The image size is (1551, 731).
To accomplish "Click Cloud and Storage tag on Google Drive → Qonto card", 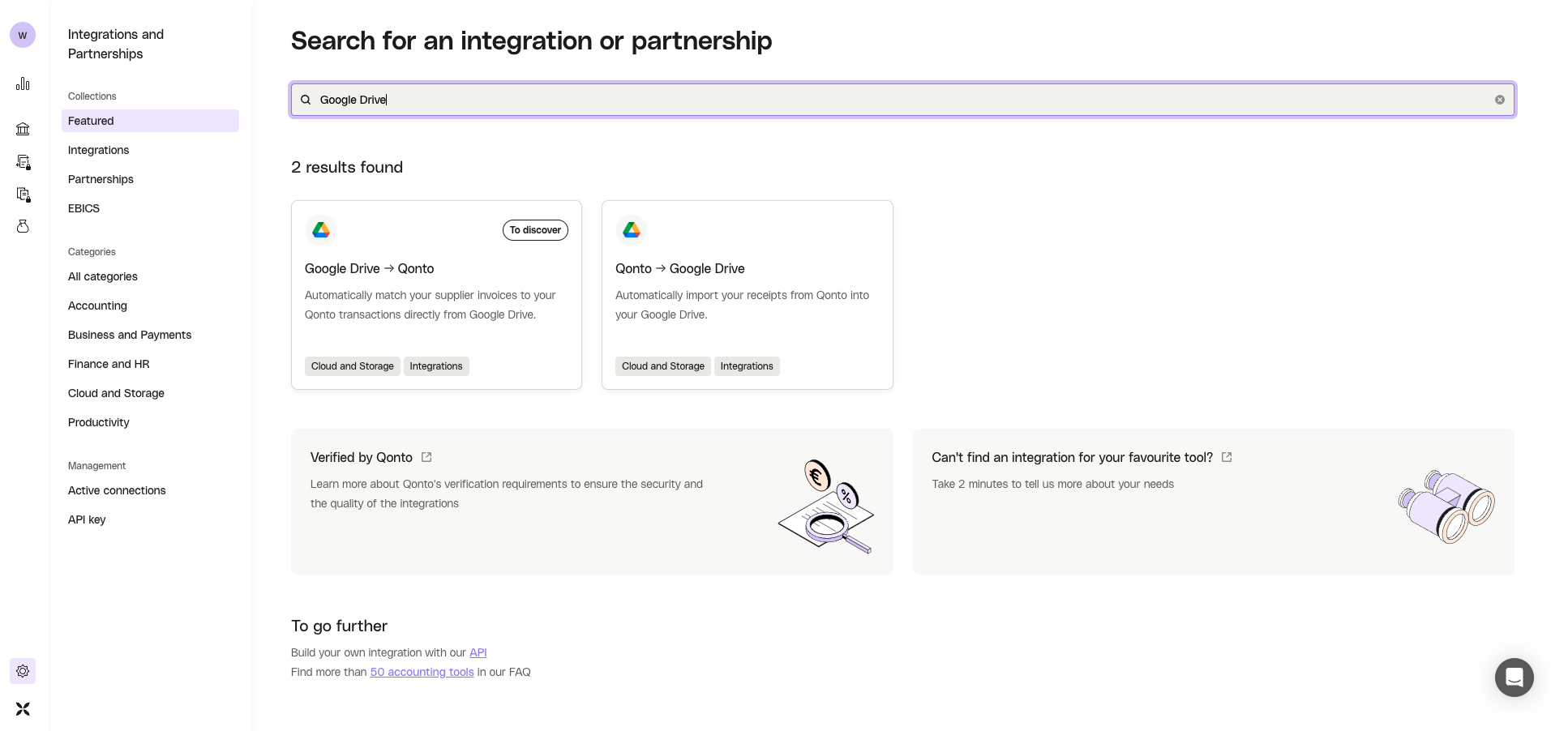I will point(352,366).
